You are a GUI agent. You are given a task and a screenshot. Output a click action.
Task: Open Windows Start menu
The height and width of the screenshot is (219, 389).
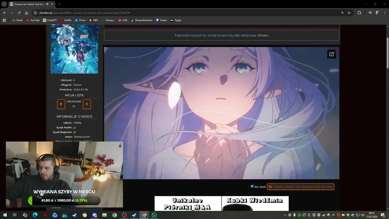[5, 215]
